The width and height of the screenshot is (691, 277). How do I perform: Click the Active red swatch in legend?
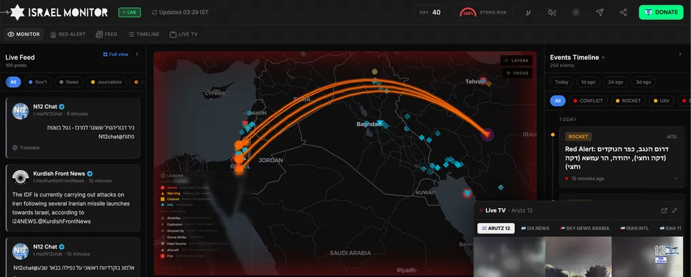163,187
